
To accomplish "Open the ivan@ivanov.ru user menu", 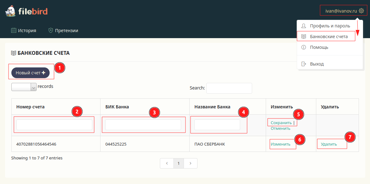I will point(341,11).
